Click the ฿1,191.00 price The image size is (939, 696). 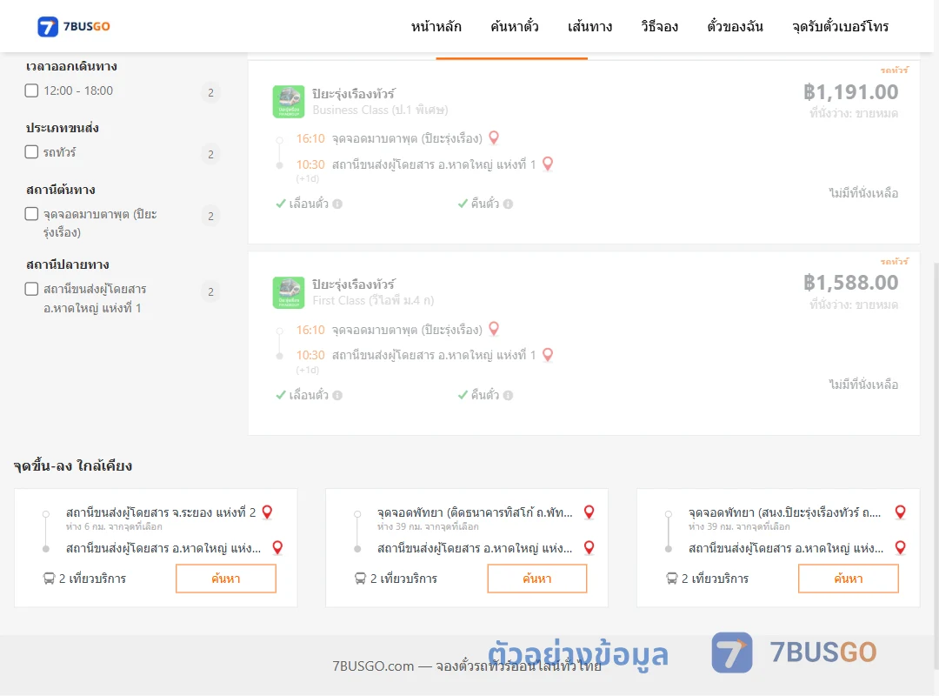[x=850, y=91]
